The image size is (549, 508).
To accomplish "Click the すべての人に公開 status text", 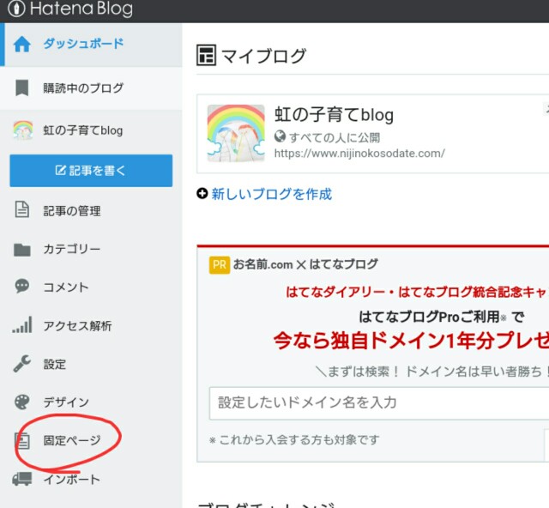I will [x=335, y=137].
